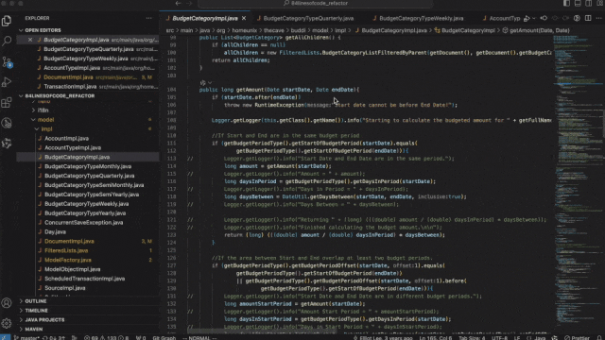The height and width of the screenshot is (340, 605).
Task: Click the Tab Size: 4 indicator
Action: (x=472, y=338)
